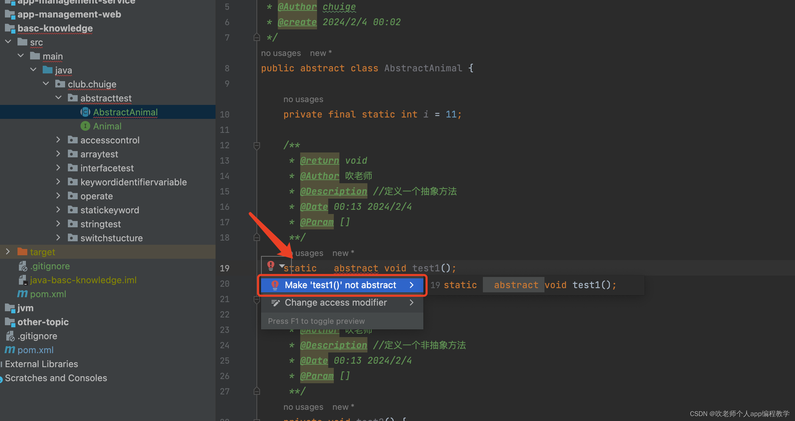The width and height of the screenshot is (795, 421).
Task: Toggle code fold marker at line 12
Action: [257, 145]
